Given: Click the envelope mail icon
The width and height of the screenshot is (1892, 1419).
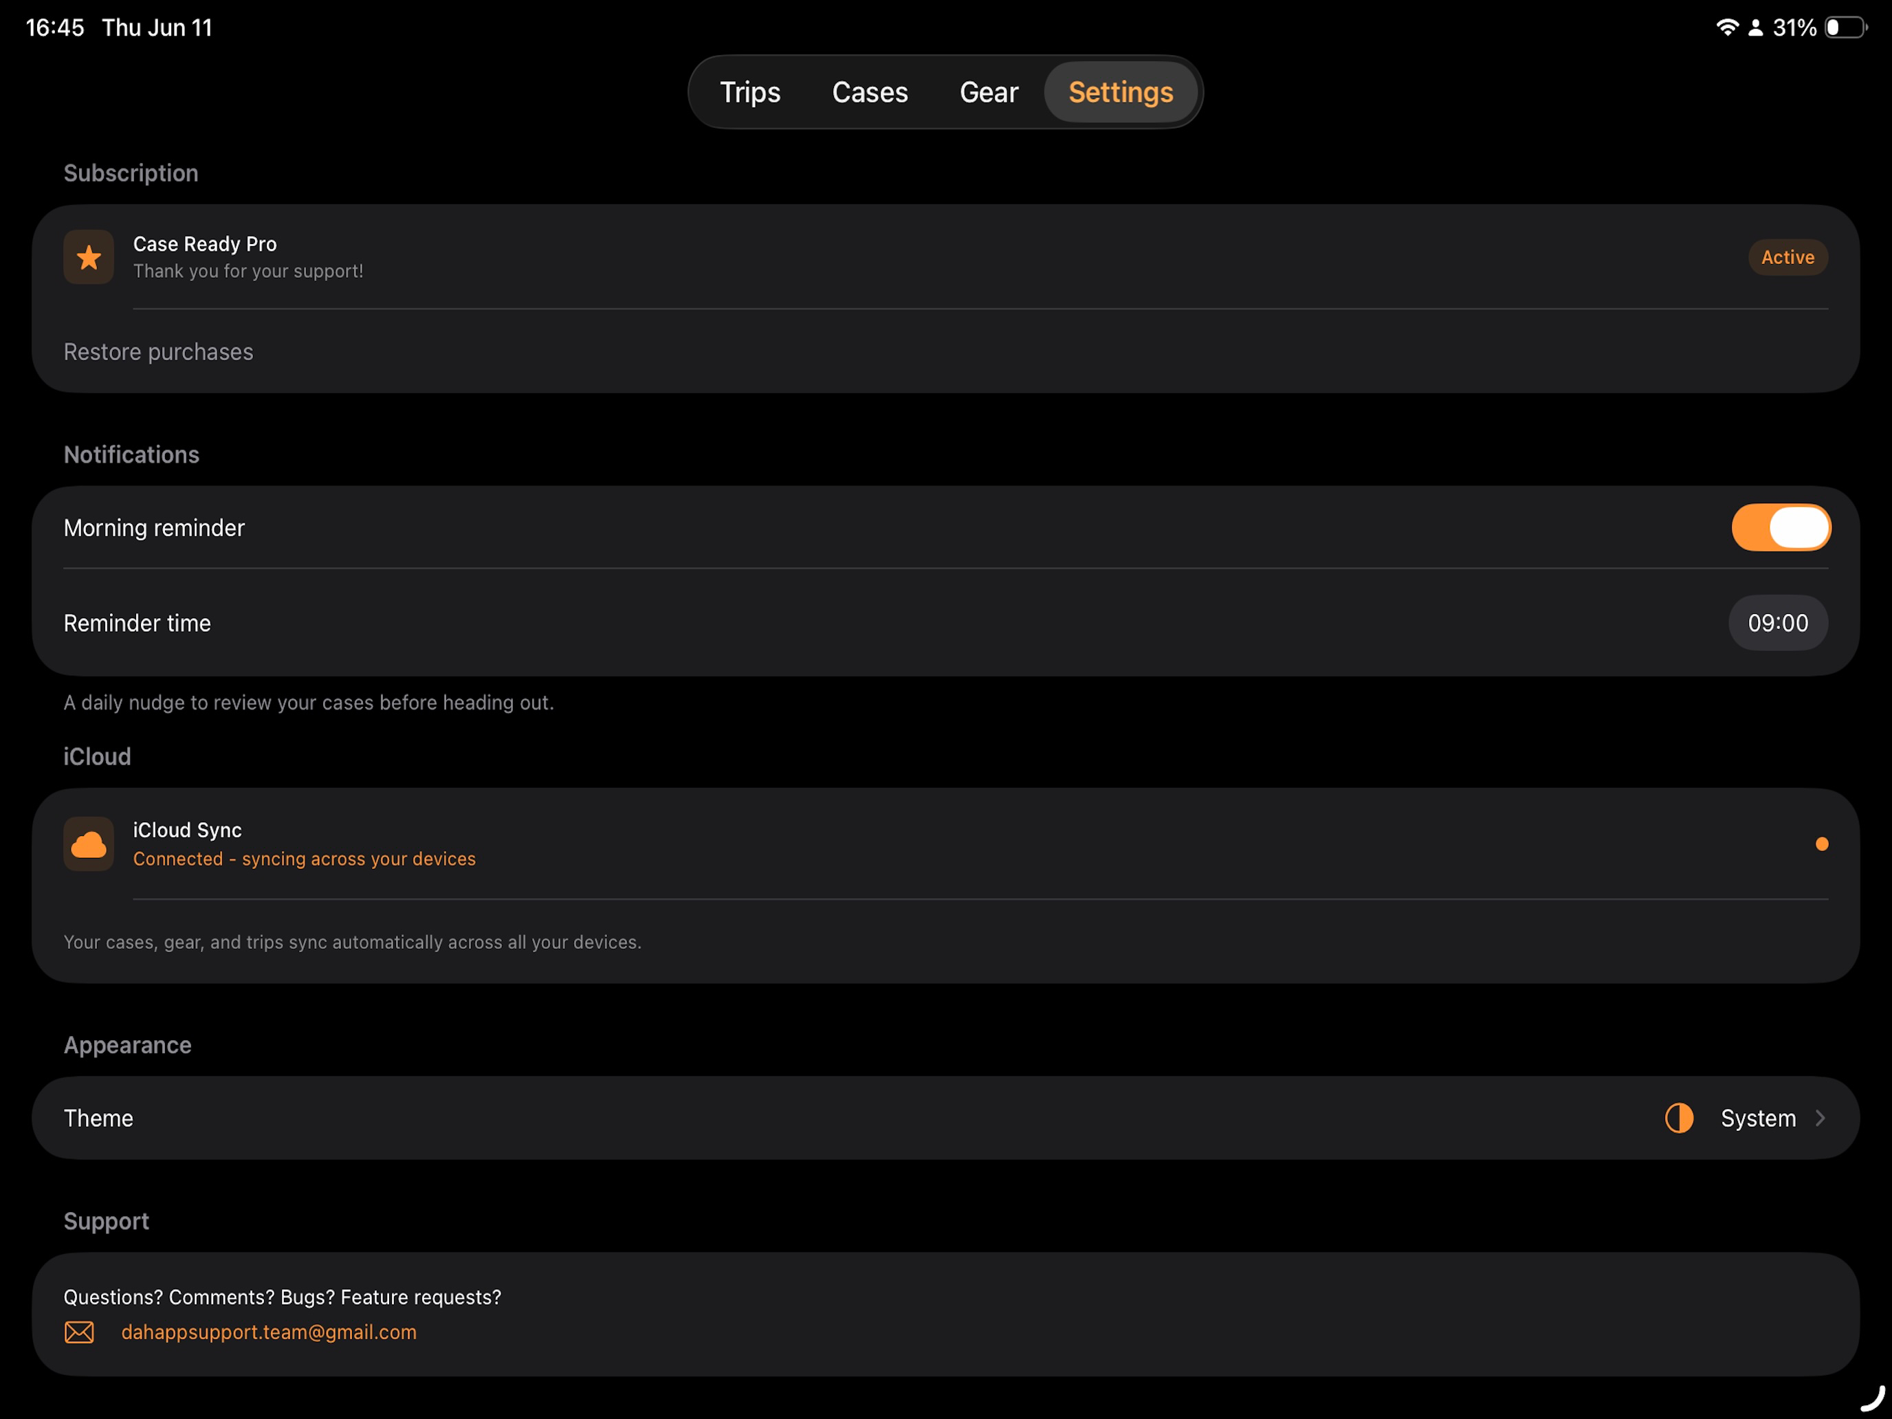Looking at the screenshot, I should coord(80,1332).
